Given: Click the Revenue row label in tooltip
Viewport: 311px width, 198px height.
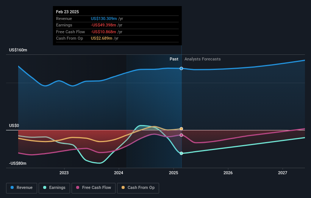Looking at the screenshot, I should 64,19.
